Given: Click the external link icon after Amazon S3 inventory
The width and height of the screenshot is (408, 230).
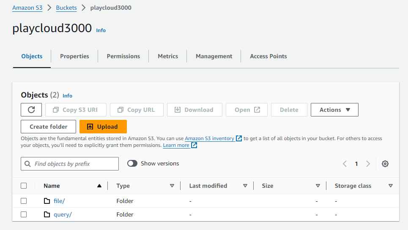Looking at the screenshot, I should point(239,138).
